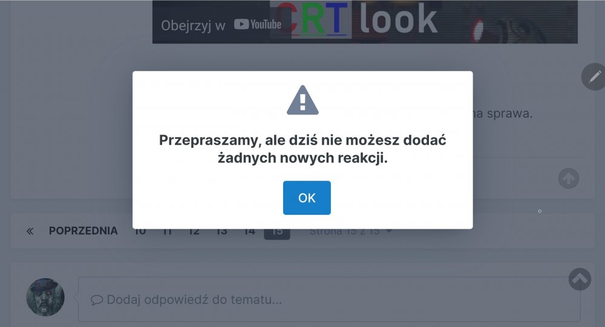Click the CRT look video thumbnail

click(365, 22)
